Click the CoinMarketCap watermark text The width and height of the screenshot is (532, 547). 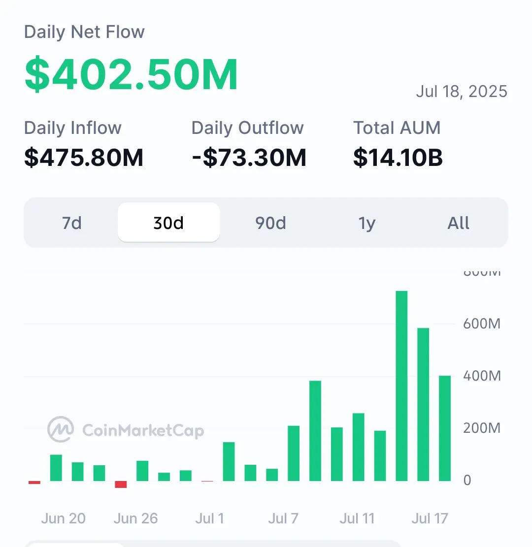tap(143, 430)
